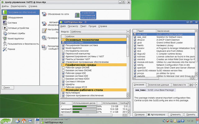Open the Оборудование category icon

(5, 17)
